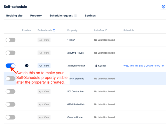The height and width of the screenshot is (124, 166).
Task: Click the KEVIN1 LubnBox ID
Action: coord(102,66)
